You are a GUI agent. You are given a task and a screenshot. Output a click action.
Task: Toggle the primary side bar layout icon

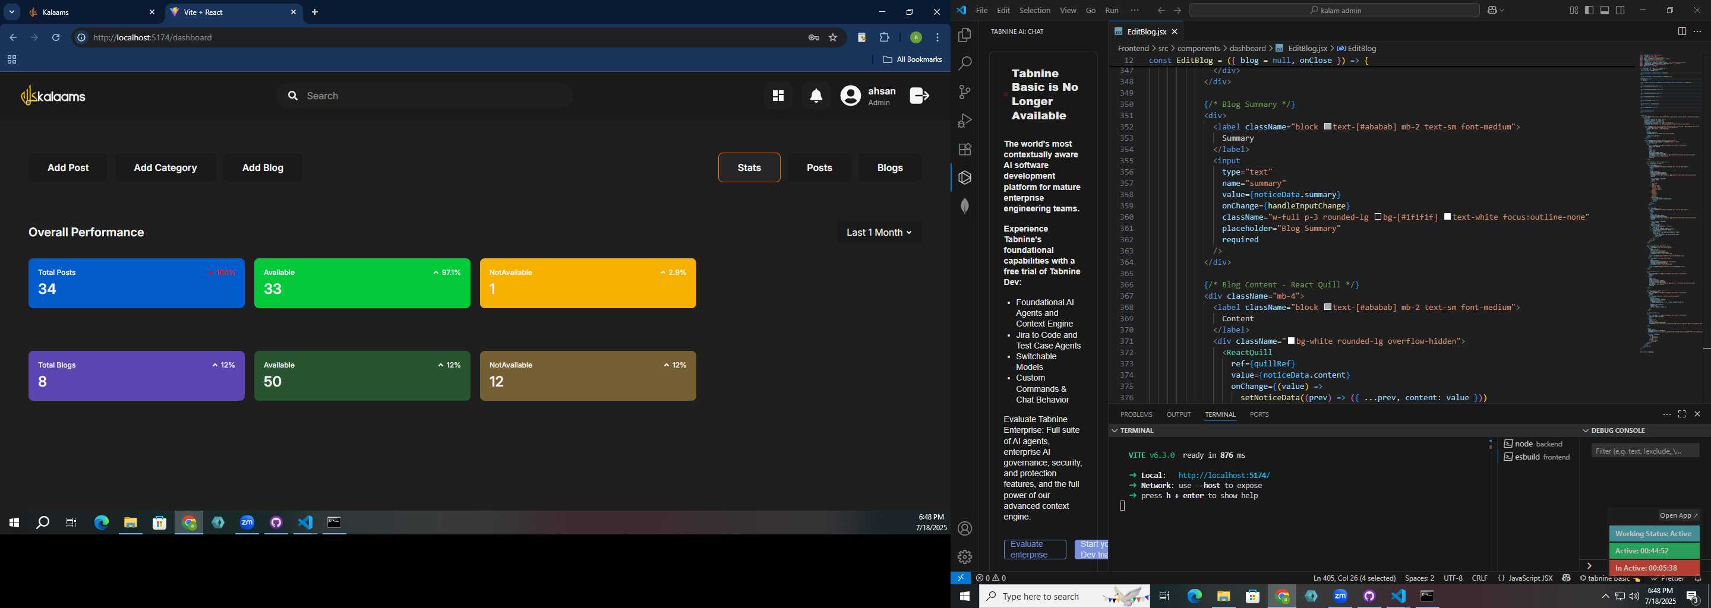1589,11
